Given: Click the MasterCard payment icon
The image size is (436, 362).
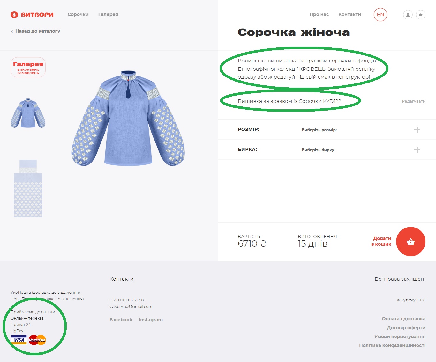Looking at the screenshot, I should (x=37, y=340).
